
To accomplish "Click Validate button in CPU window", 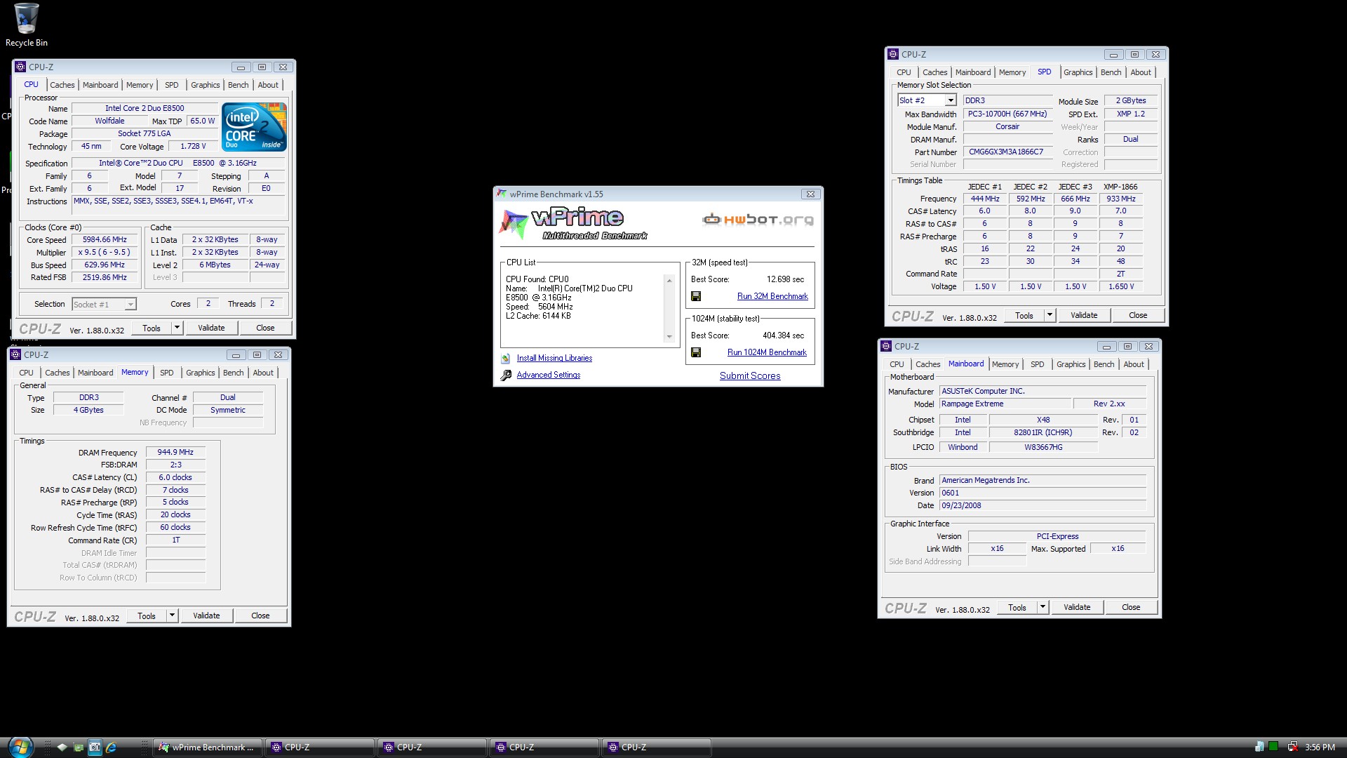I will (x=211, y=328).
